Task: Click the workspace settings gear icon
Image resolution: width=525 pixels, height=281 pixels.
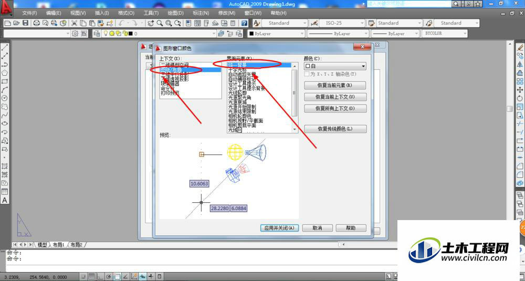Action: pos(75,34)
